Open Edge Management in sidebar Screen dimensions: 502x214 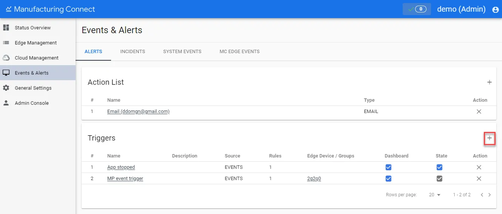coord(38,43)
